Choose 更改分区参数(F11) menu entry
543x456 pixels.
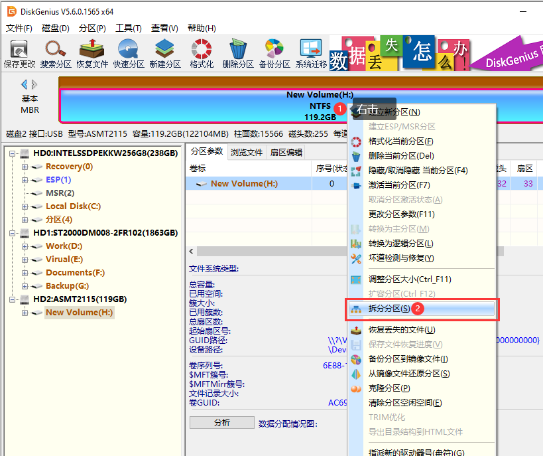tap(402, 214)
